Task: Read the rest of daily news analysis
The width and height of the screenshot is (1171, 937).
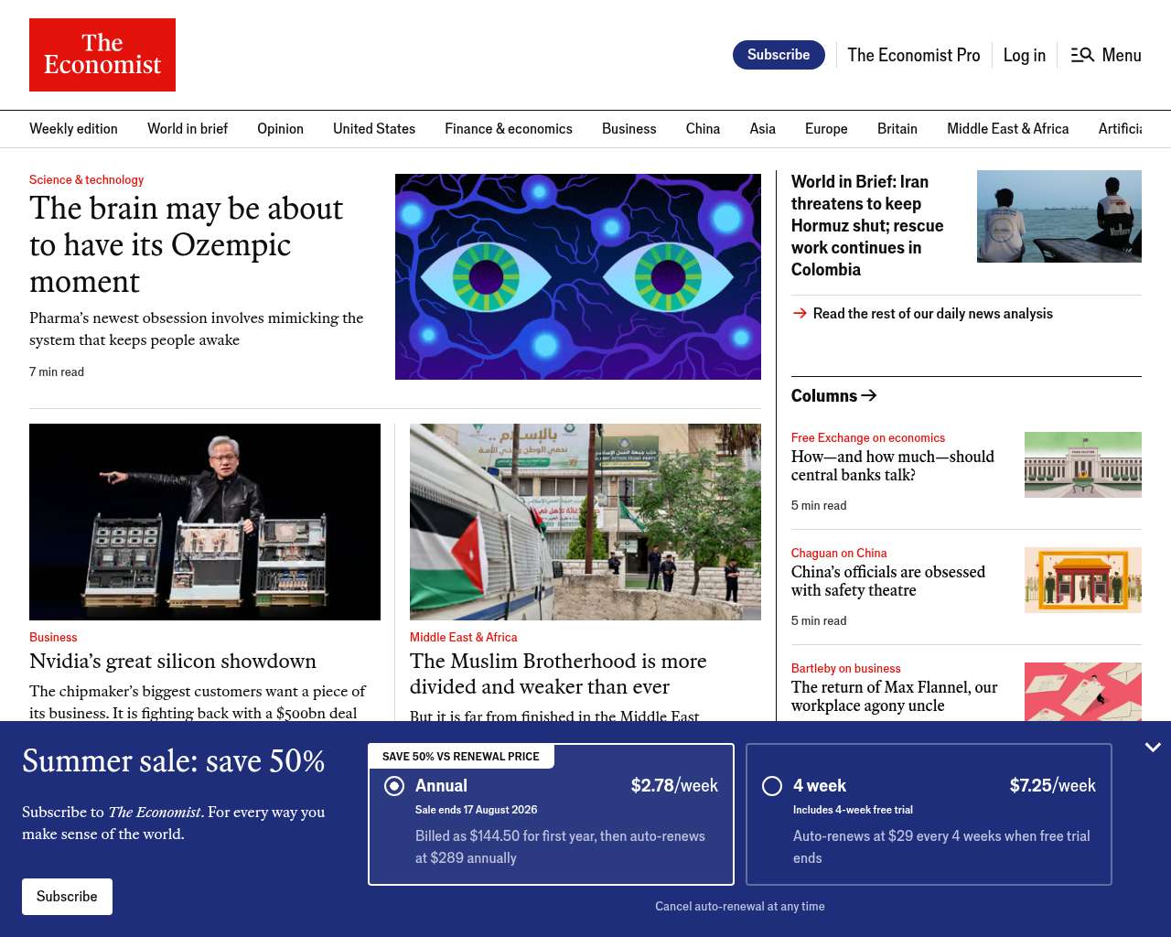Action: 932,313
